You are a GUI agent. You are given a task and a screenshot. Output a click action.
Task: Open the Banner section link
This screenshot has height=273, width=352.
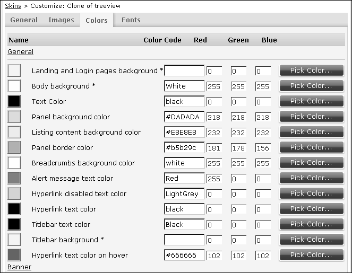tap(19, 267)
